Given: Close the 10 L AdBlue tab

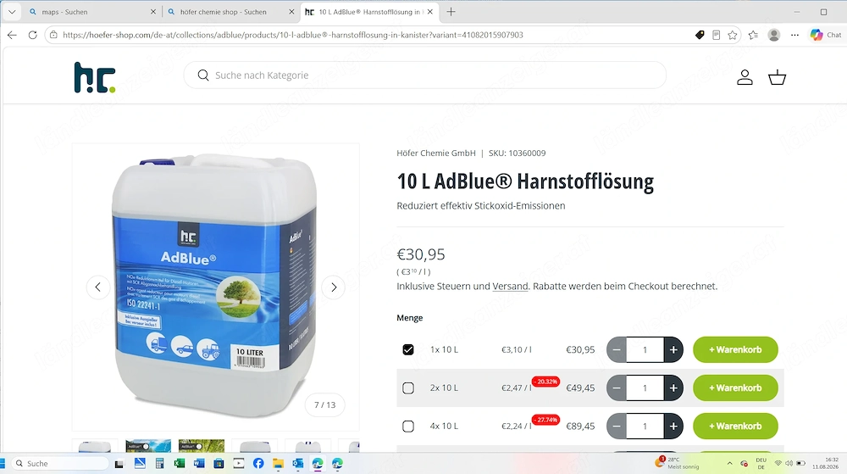Looking at the screenshot, I should (x=430, y=11).
